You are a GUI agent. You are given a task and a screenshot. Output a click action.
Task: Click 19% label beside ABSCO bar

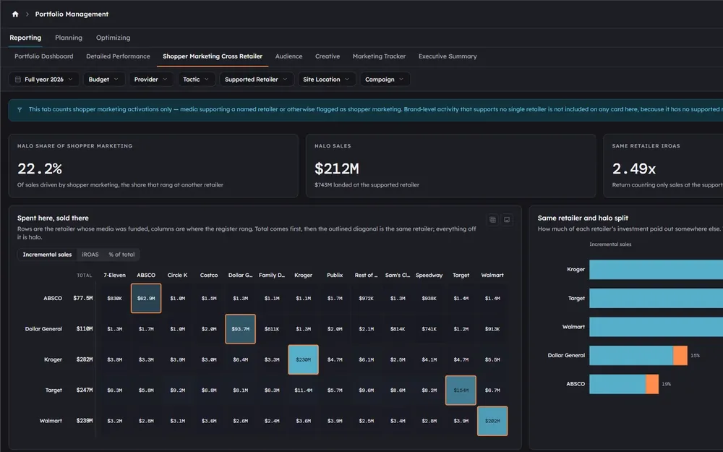pos(667,384)
